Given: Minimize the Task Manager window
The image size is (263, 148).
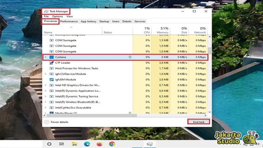Looking at the screenshot, I should click(x=183, y=11).
